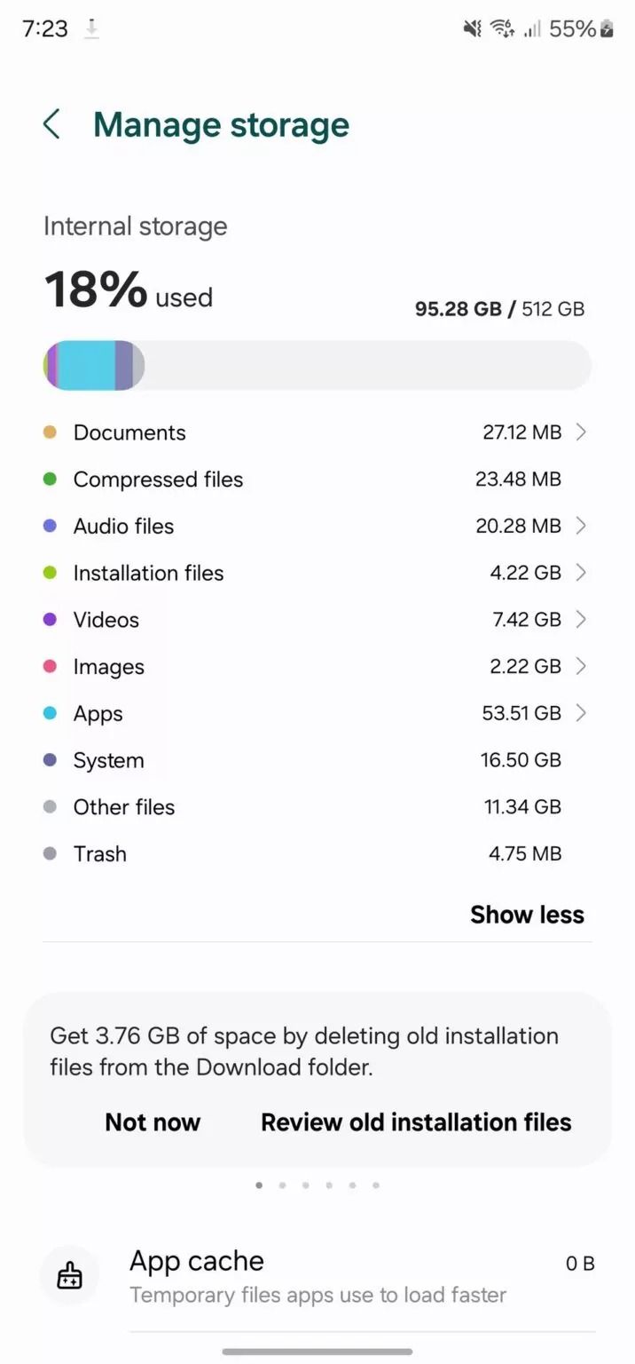This screenshot has width=635, height=1364.
Task: Tap the mute icon in status bar
Action: click(x=472, y=28)
